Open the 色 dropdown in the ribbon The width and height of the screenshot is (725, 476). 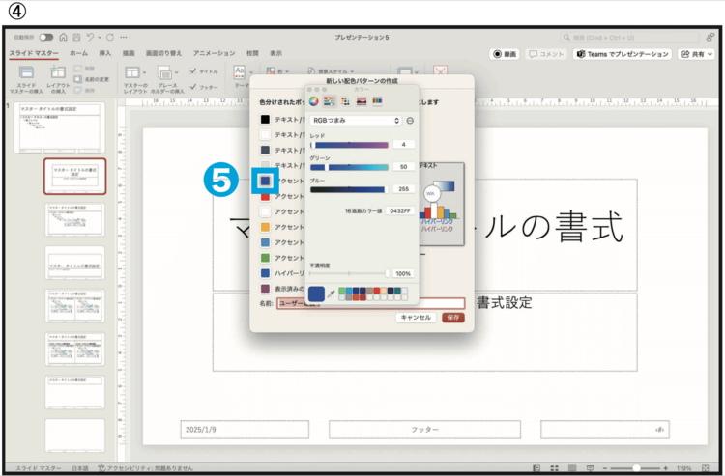click(278, 71)
